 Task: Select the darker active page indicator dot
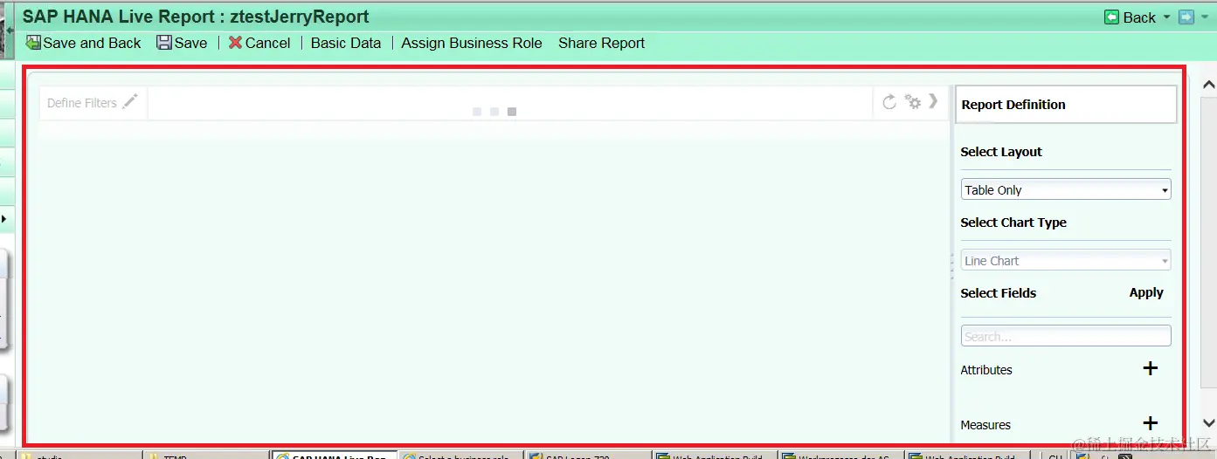coord(512,112)
